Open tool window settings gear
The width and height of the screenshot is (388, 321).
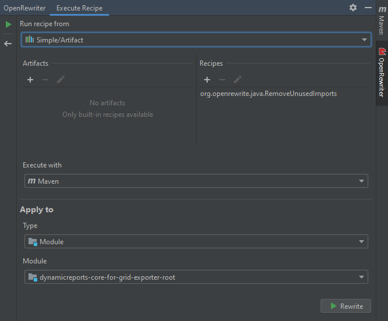(353, 8)
